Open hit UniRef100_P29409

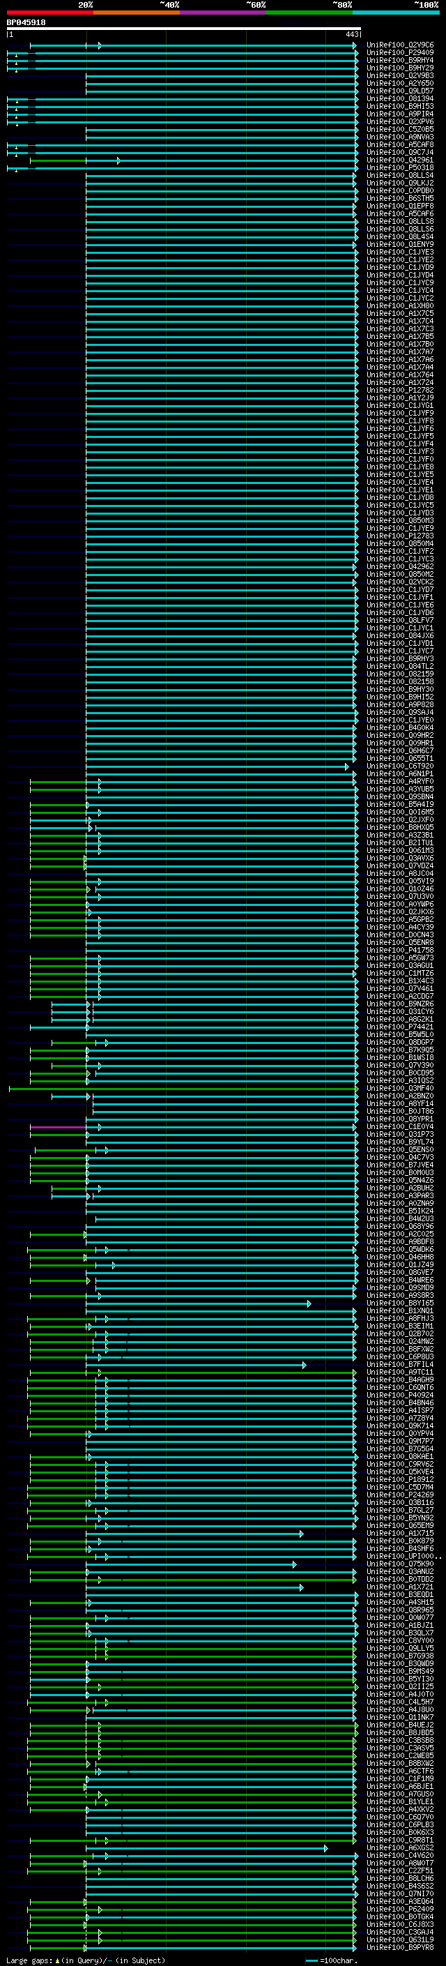click(x=400, y=53)
